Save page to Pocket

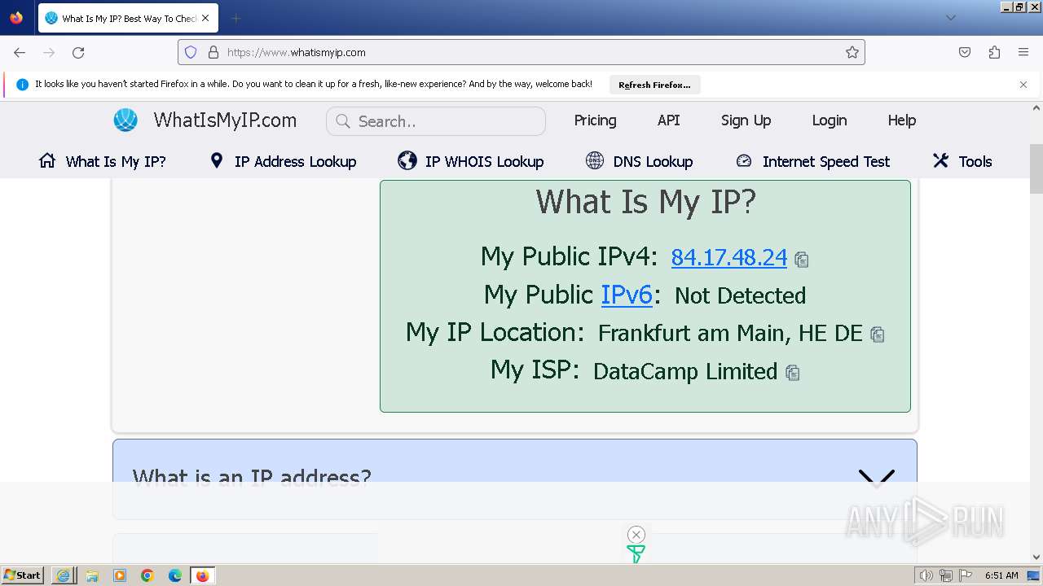tap(965, 52)
